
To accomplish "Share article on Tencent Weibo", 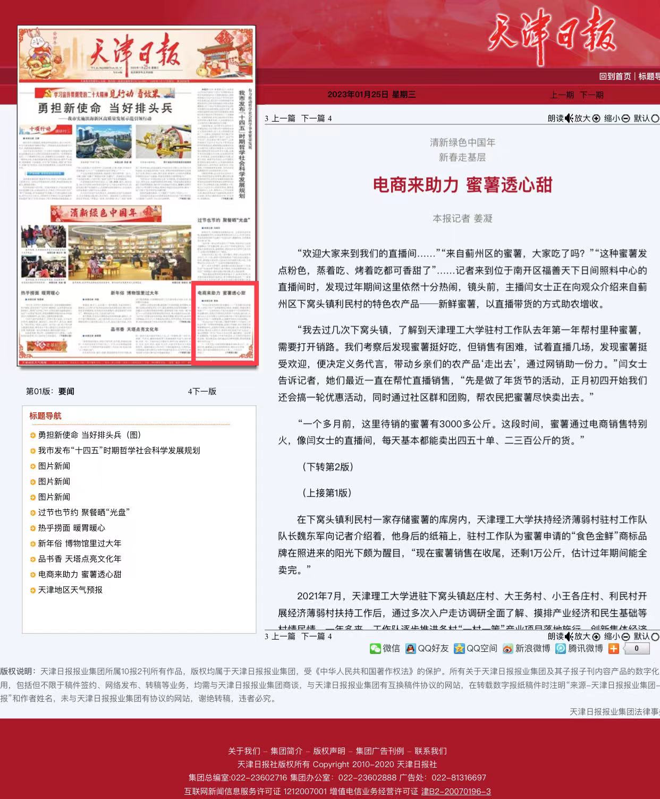I will 561,649.
